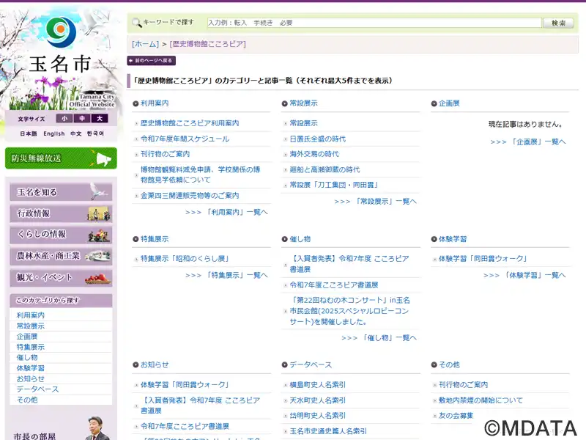Open the 玉名を知る banner
Image resolution: width=586 pixels, height=440 pixels.
61,192
